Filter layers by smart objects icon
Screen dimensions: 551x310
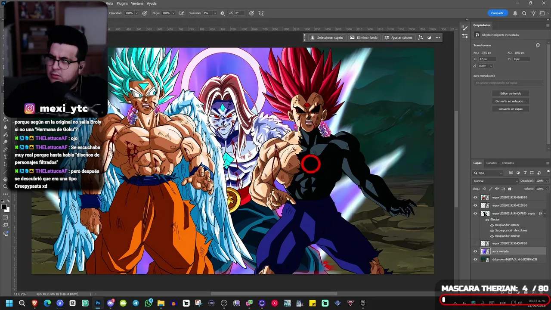(x=539, y=173)
